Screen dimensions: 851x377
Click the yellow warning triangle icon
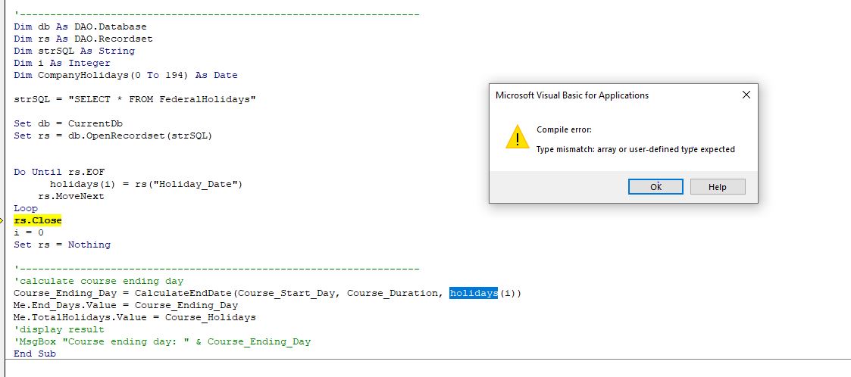518,138
